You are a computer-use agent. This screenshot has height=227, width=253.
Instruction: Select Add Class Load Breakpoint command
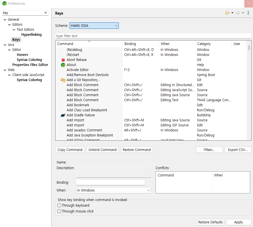point(151,110)
